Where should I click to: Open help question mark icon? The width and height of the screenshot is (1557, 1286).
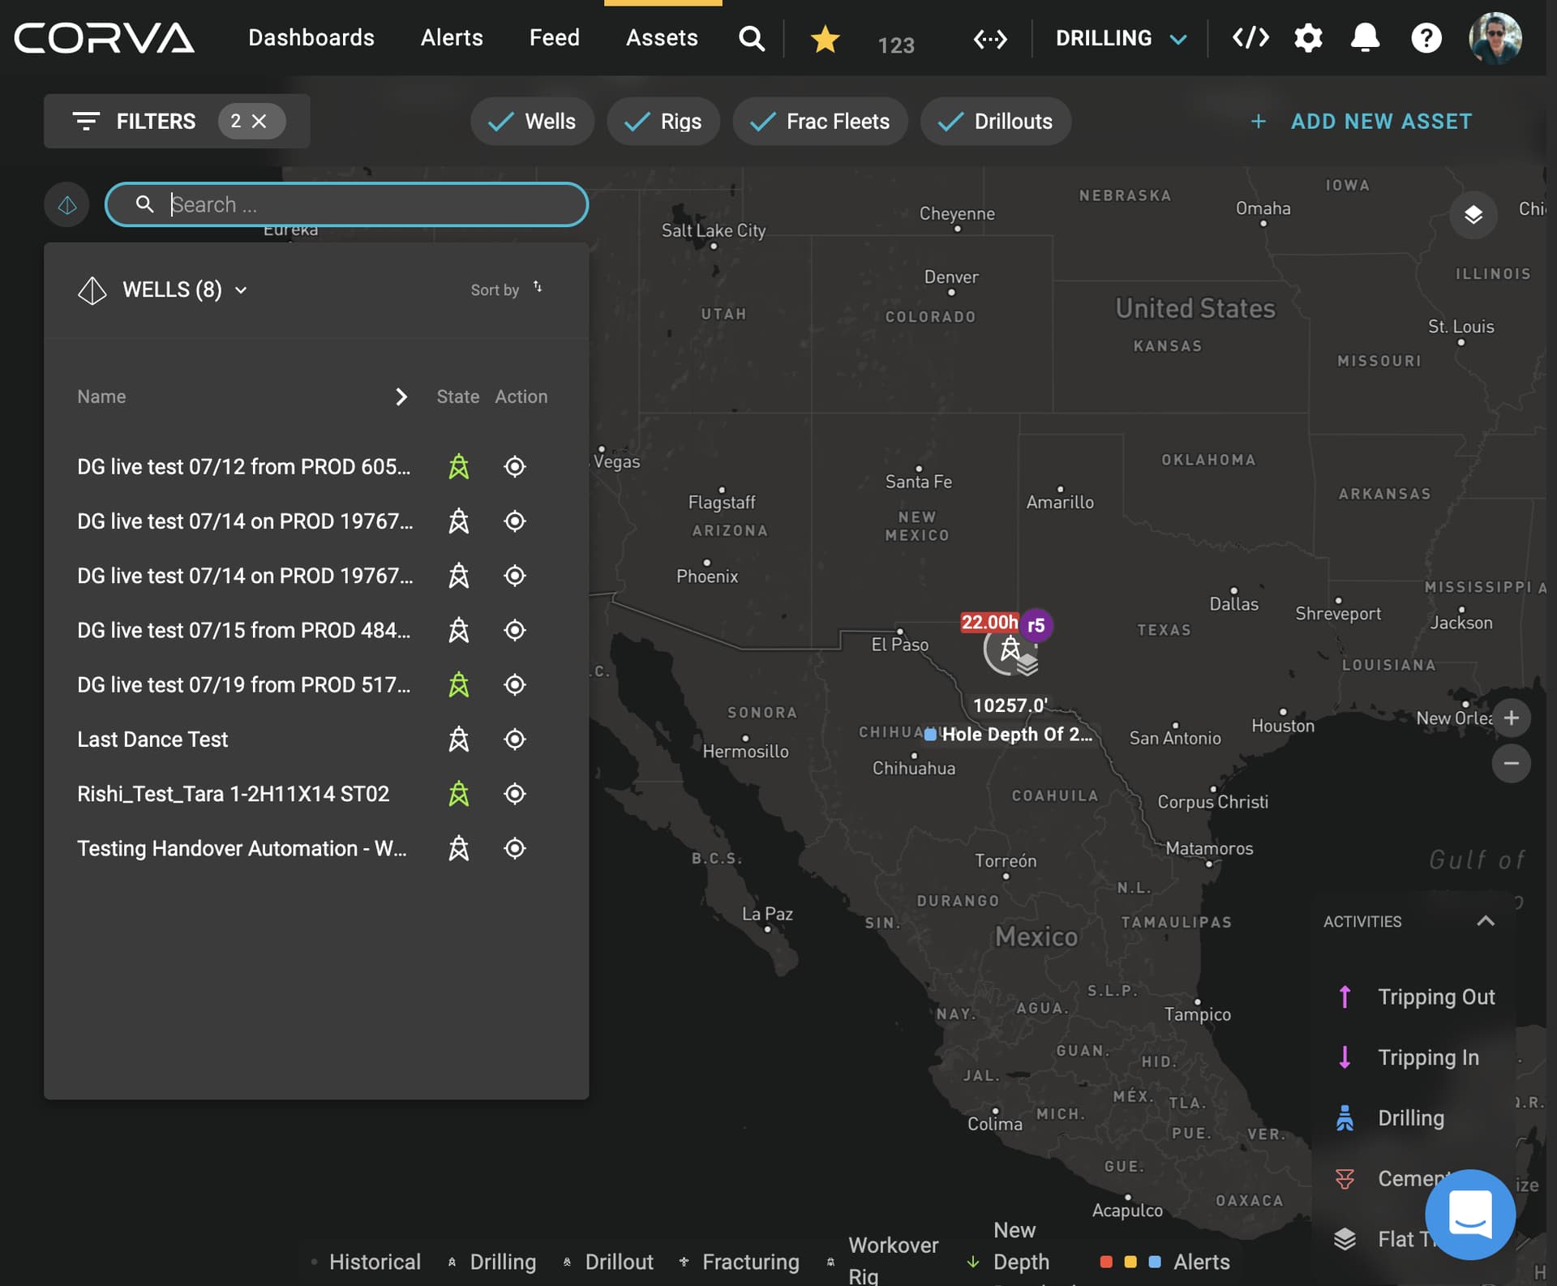[x=1426, y=38]
